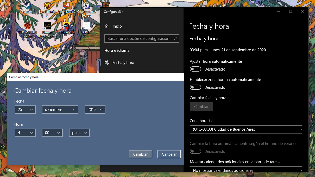Toggle Establecer zona horaria automáticamente switch
Image resolution: width=315 pixels, height=177 pixels.
point(196,87)
